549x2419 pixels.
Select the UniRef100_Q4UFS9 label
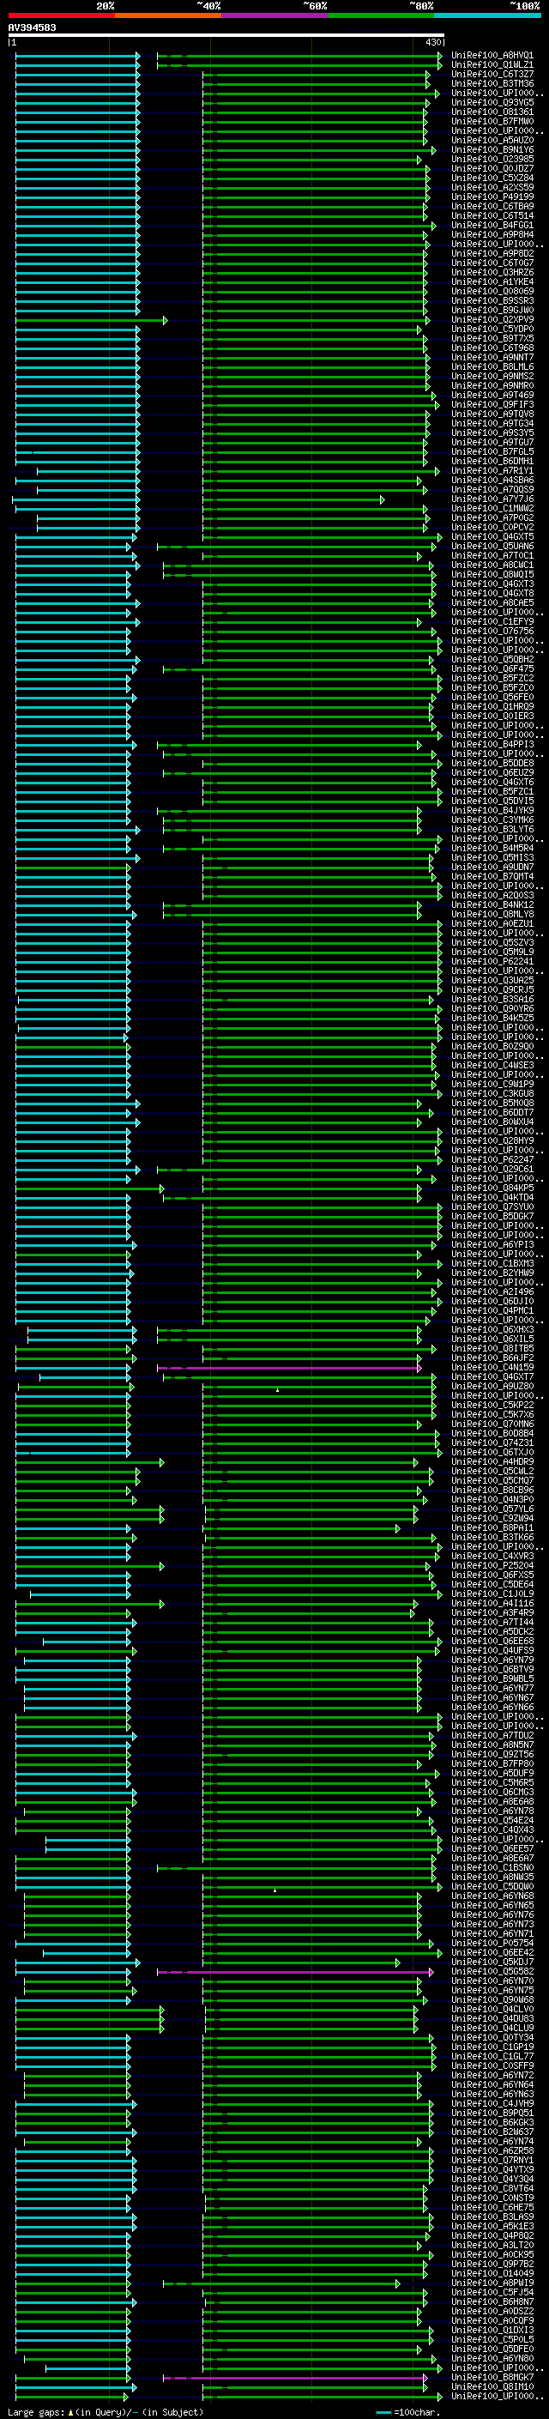tap(492, 1650)
